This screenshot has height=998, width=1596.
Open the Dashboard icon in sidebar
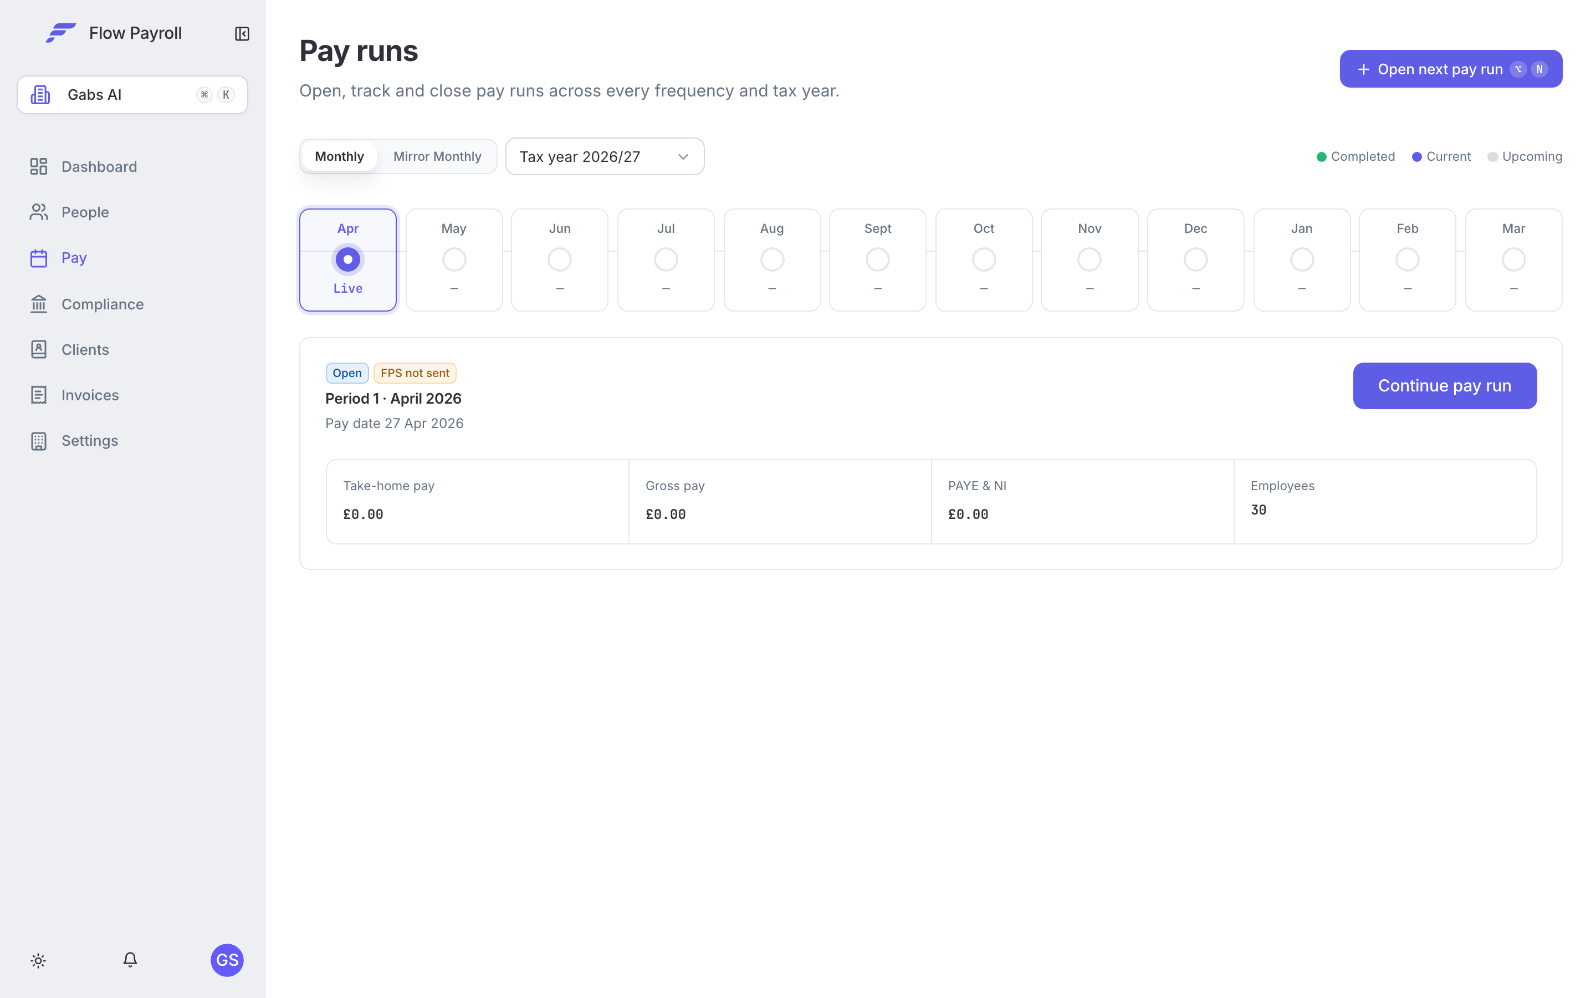point(39,166)
